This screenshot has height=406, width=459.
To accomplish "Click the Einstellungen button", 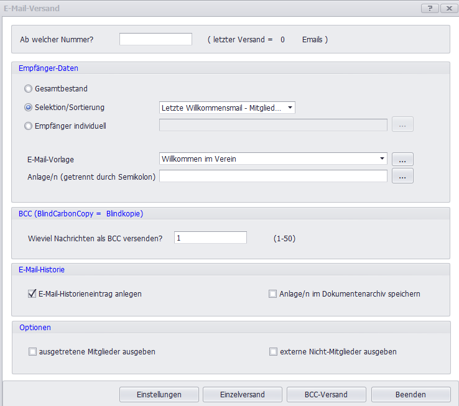I will (159, 394).
